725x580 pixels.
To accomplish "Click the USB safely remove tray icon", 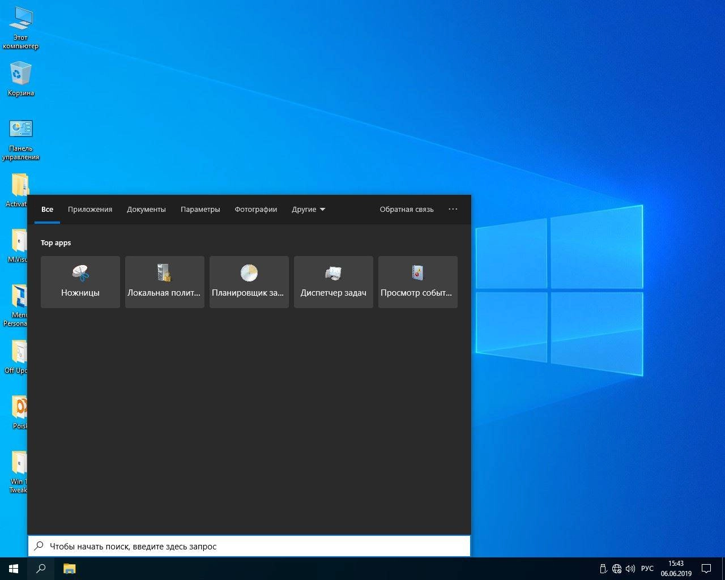I will click(603, 569).
